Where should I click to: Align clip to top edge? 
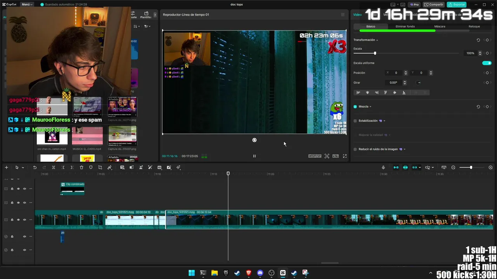(386, 93)
